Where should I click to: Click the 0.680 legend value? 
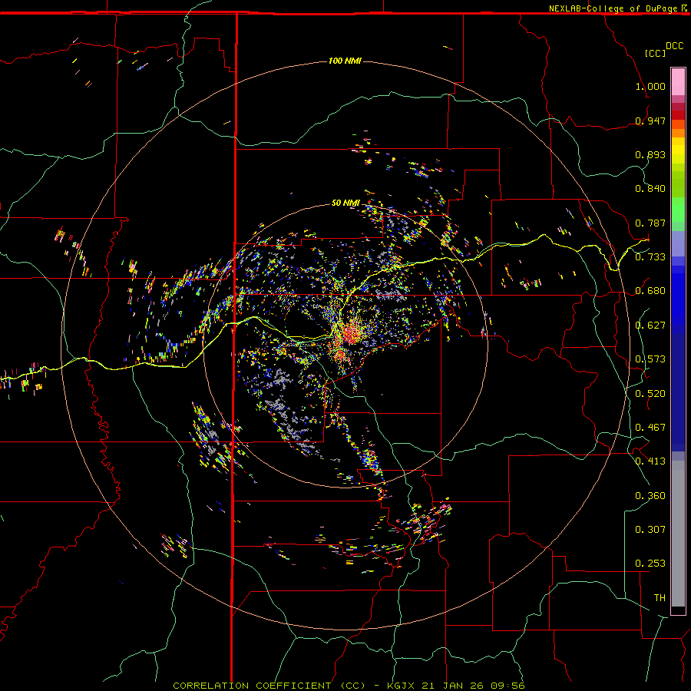click(650, 291)
